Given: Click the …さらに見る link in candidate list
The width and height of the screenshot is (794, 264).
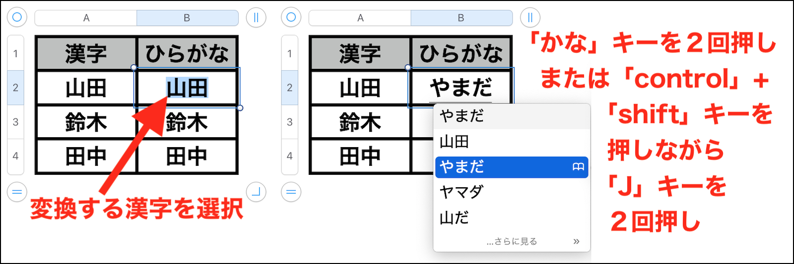Looking at the screenshot, I should (x=512, y=241).
